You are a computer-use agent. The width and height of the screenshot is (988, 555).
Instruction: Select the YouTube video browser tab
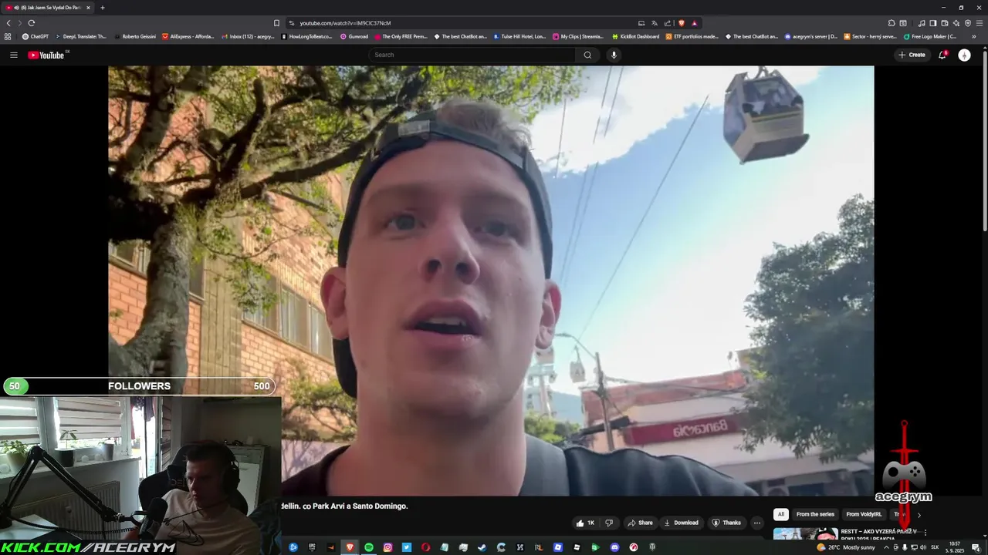(47, 8)
